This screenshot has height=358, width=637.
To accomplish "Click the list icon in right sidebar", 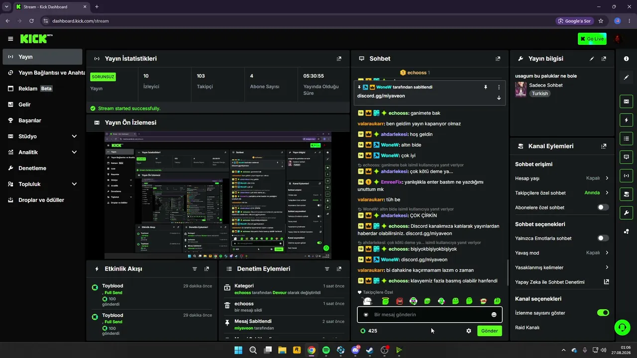I will coord(626,139).
